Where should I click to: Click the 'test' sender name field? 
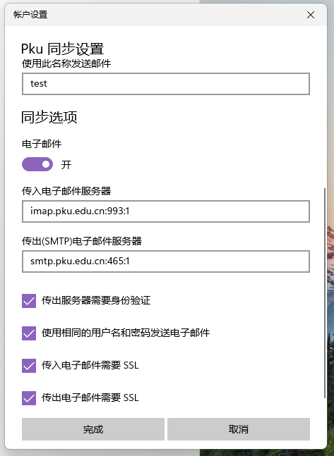click(x=166, y=84)
